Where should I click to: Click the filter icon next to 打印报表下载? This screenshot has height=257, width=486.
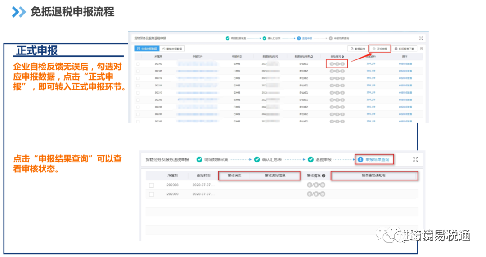point(422,49)
